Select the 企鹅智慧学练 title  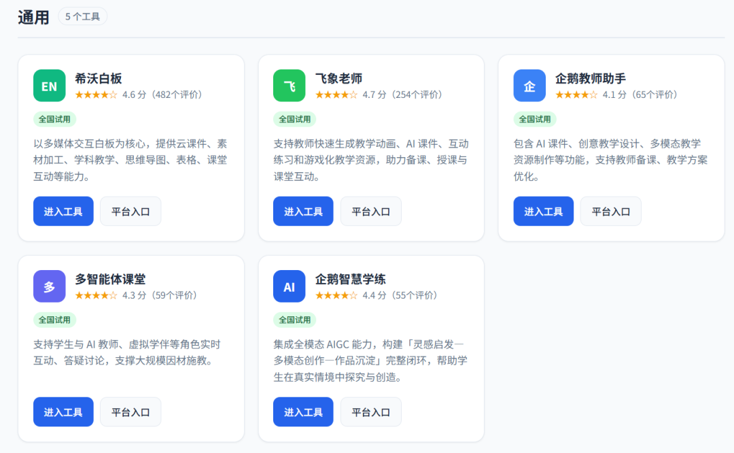click(350, 279)
